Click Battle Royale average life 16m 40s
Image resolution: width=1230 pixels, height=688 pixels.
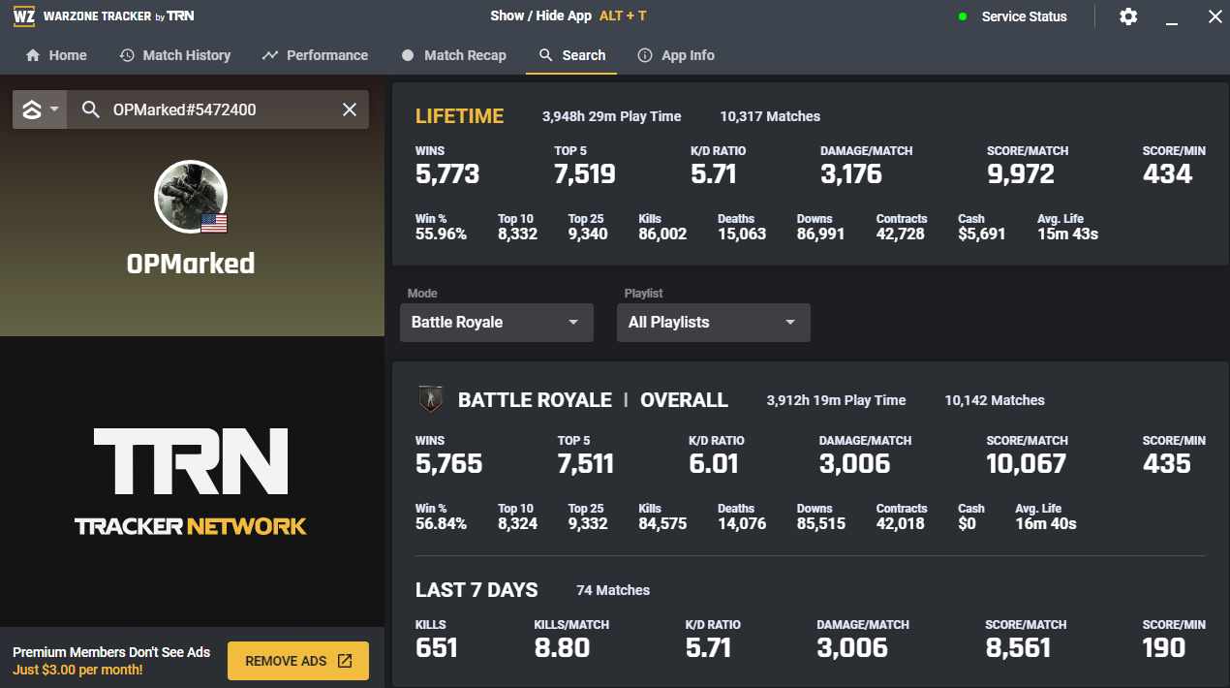point(1046,523)
